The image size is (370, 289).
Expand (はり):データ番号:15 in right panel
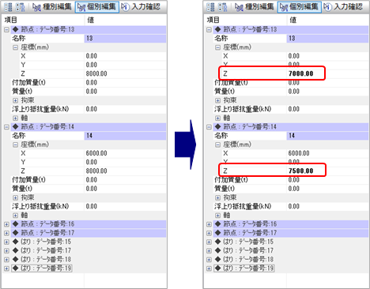(x=209, y=242)
